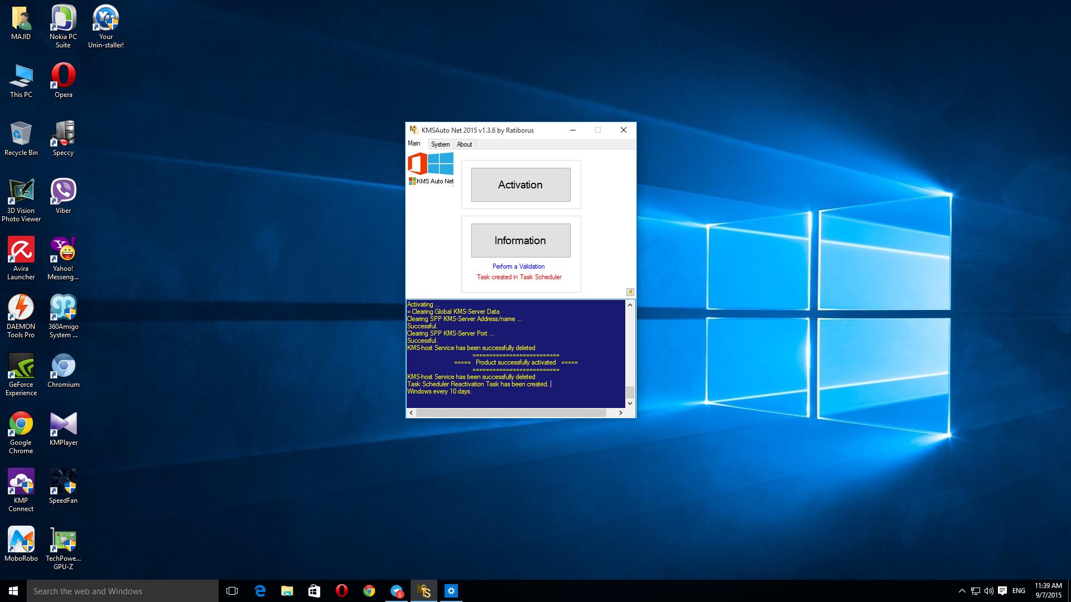This screenshot has height=602, width=1071.
Task: Open Task View on the taskbar
Action: coord(232,591)
